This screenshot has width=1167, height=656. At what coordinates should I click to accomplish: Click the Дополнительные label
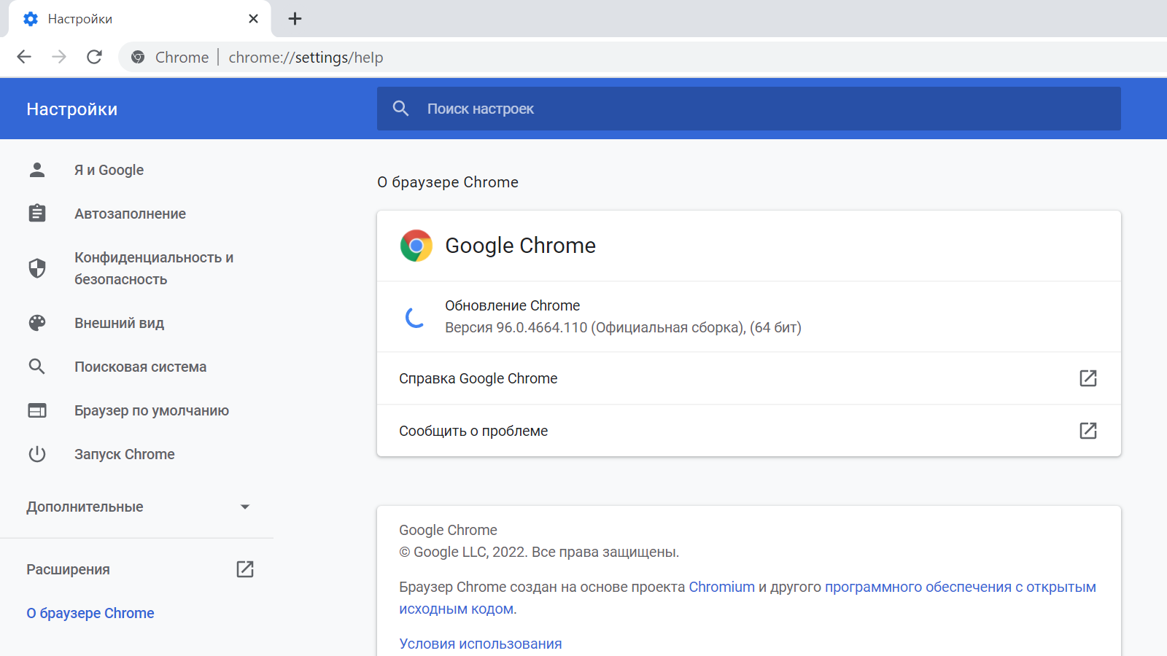pyautogui.click(x=85, y=507)
